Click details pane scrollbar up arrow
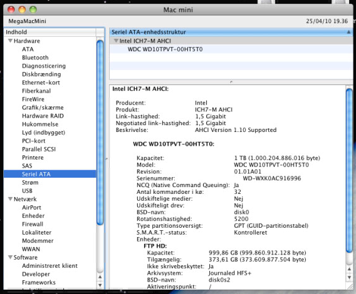Viewport: 356px width, 294px height. tap(349, 269)
